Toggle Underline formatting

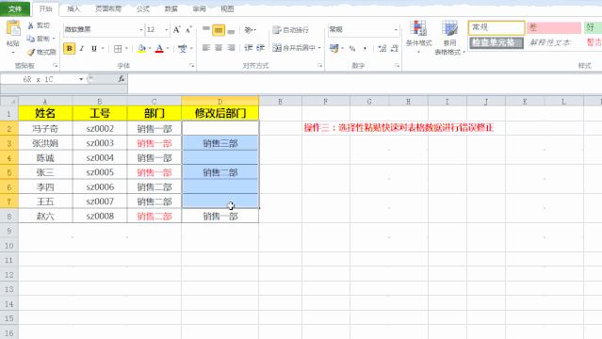point(94,48)
